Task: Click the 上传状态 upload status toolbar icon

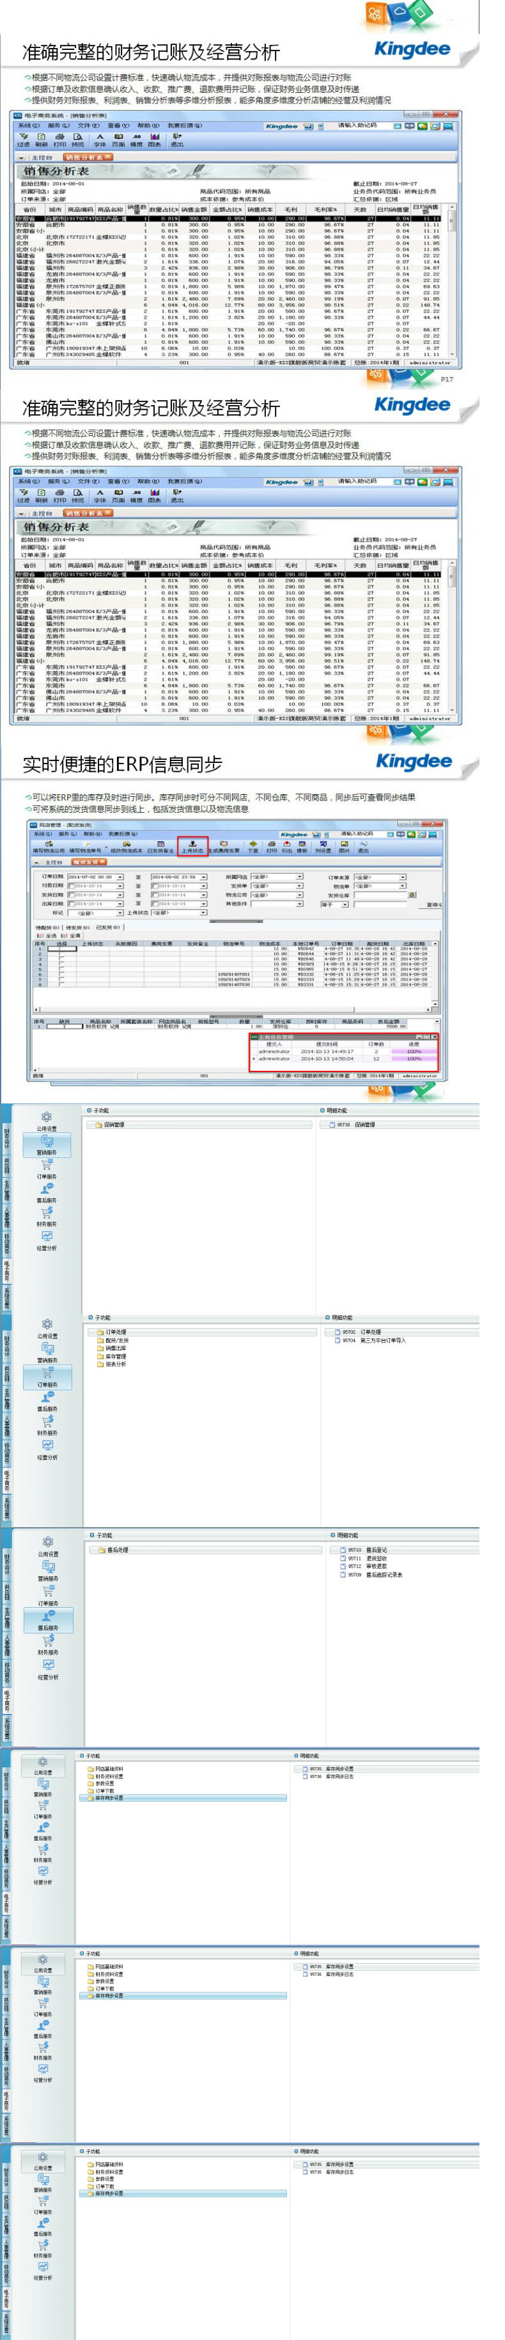Action: tap(192, 845)
